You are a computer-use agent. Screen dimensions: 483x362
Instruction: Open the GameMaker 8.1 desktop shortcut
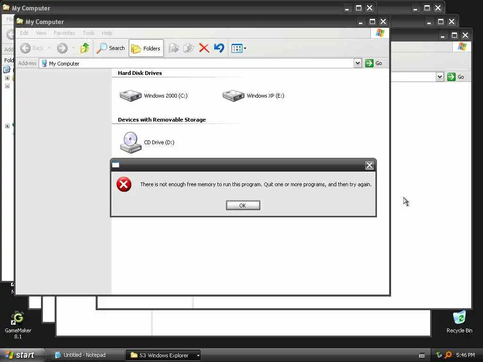click(x=18, y=324)
